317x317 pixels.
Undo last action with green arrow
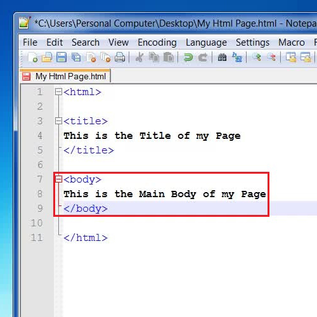[188, 57]
